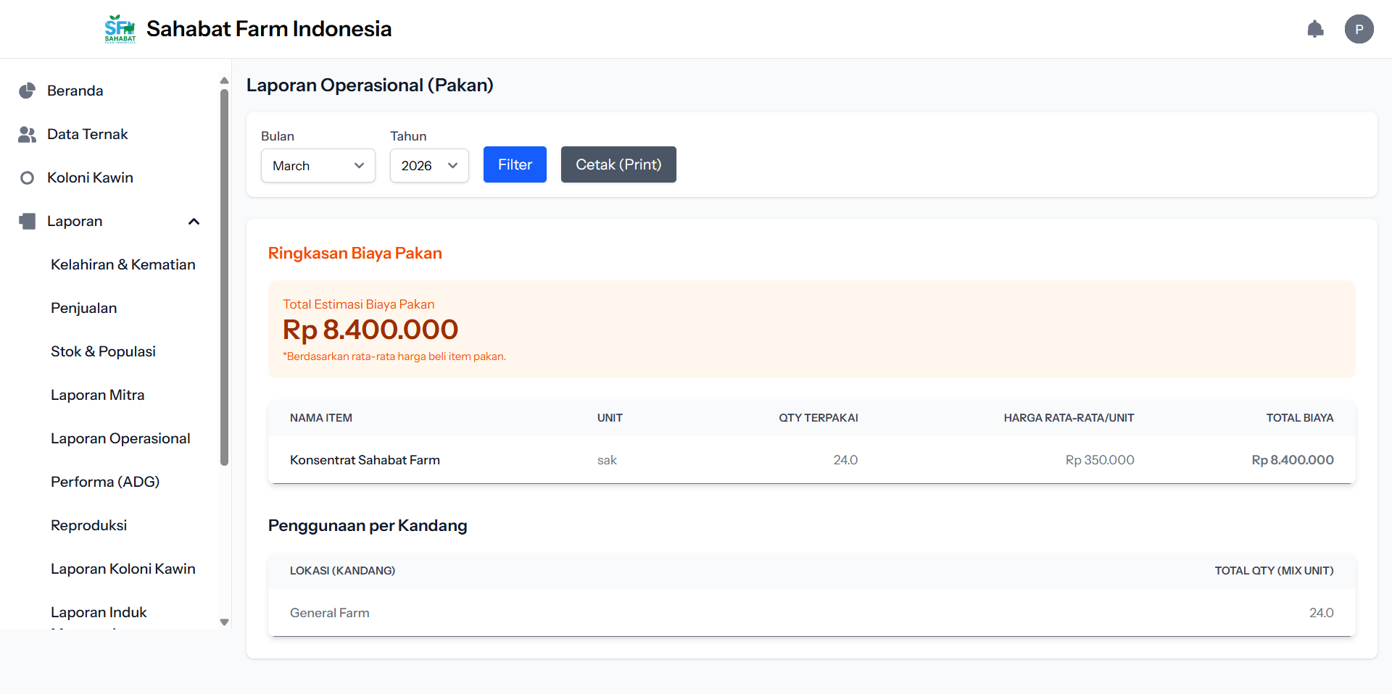1392x694 pixels.
Task: Click the notification bell icon
Action: pos(1315,29)
